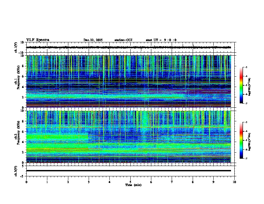Image resolution: width=264 pixels, height=204 pixels.
Task: Click the 'ch.3(V)' axis label
Action: [x=16, y=171]
